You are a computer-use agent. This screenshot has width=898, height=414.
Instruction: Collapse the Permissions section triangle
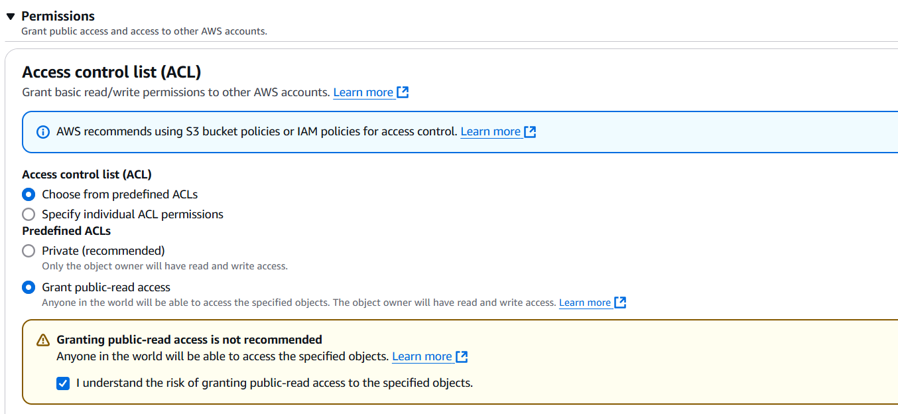coord(11,16)
